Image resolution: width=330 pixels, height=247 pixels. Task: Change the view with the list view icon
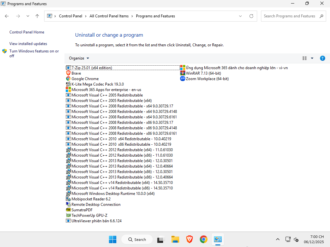305,58
